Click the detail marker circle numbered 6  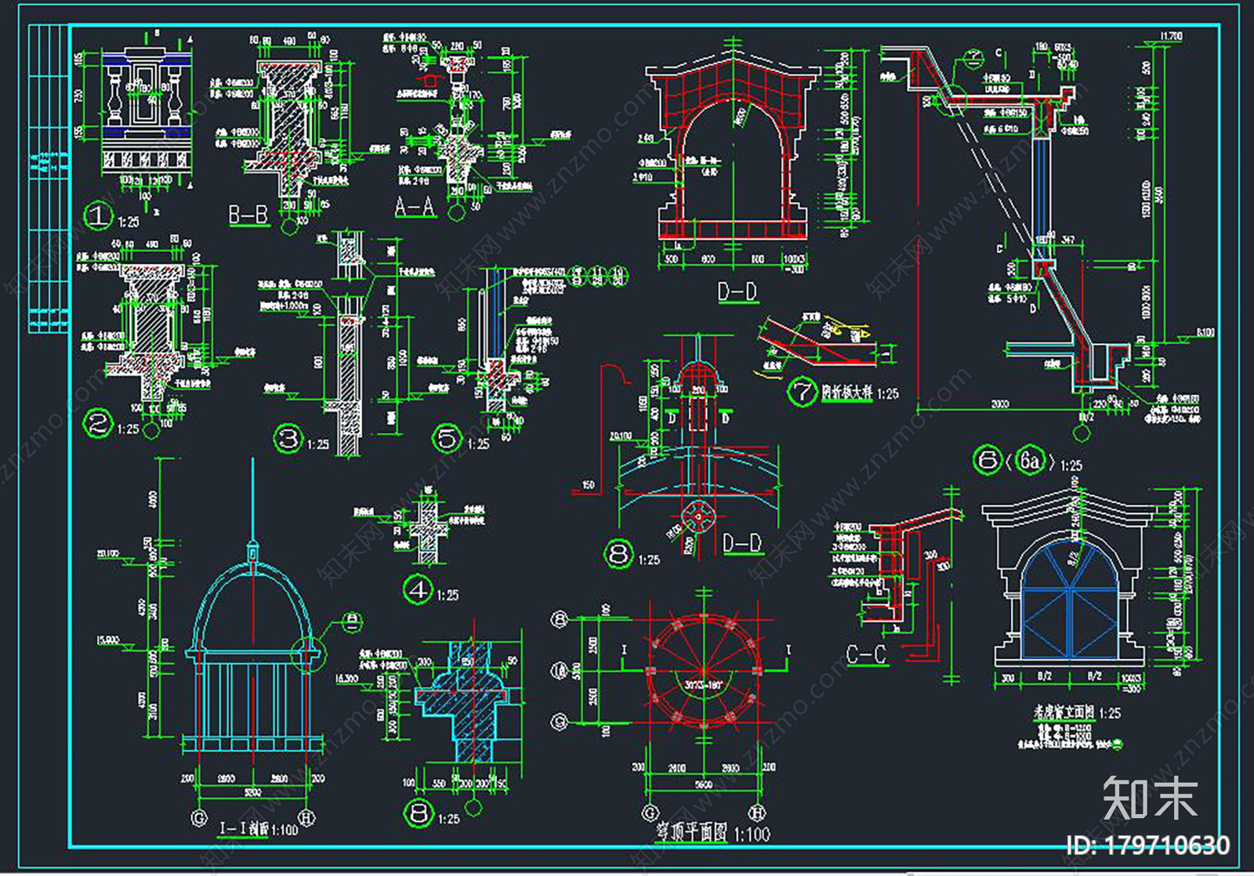987,459
